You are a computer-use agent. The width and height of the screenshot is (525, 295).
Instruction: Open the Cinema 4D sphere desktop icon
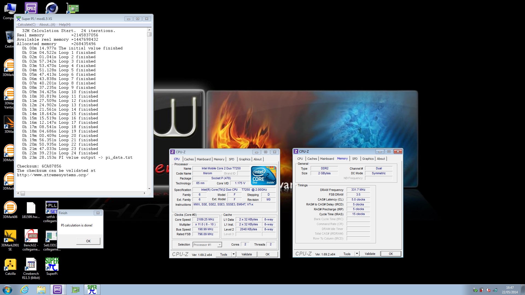[x=52, y=8]
